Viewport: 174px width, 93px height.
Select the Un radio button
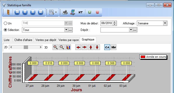pos(5,23)
